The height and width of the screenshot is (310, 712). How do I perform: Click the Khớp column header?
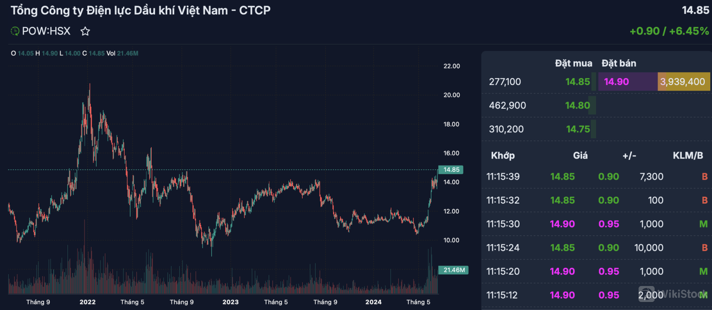[x=503, y=155]
